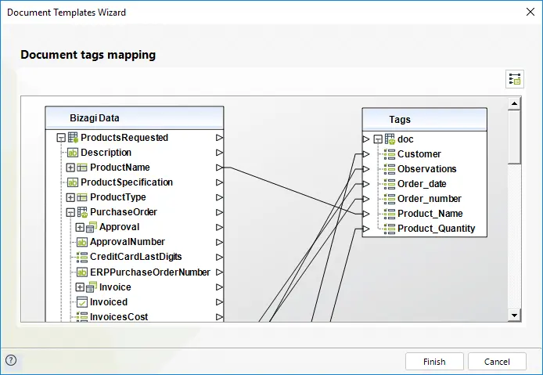The width and height of the screenshot is (543, 375).
Task: Expand the ProductType node
Action: tap(70, 197)
